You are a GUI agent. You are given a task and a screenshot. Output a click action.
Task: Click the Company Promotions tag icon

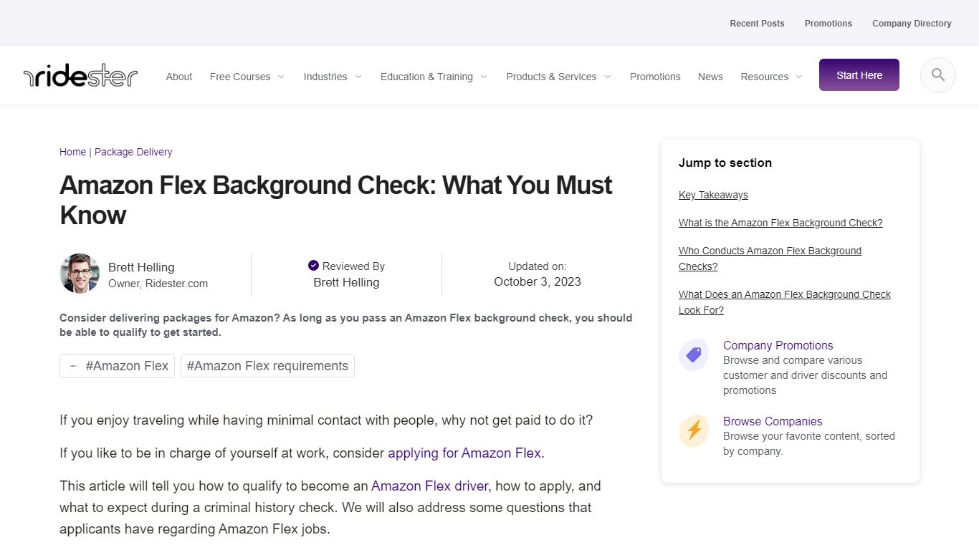pos(694,354)
